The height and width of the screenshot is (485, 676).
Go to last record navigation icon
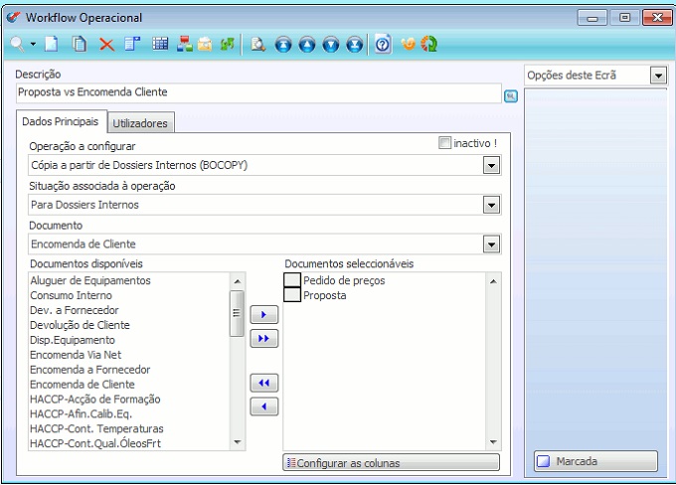(354, 45)
